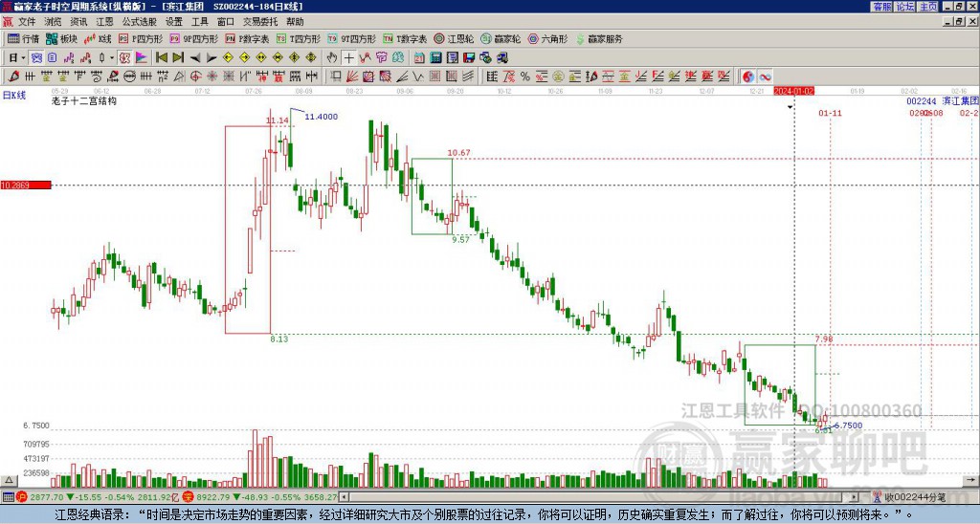Screen dimensions: 980x524
Task: Click the red floppy save icon
Action: (x=469, y=57)
